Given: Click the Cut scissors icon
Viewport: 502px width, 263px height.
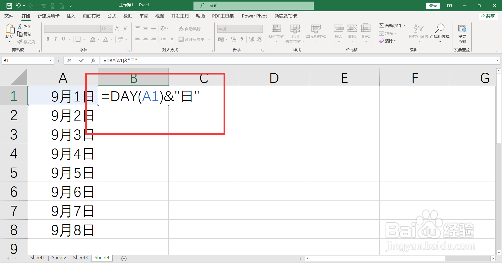Looking at the screenshot, I should [x=20, y=26].
